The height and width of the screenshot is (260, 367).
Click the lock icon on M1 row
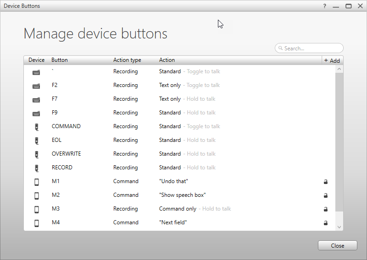[326, 182]
